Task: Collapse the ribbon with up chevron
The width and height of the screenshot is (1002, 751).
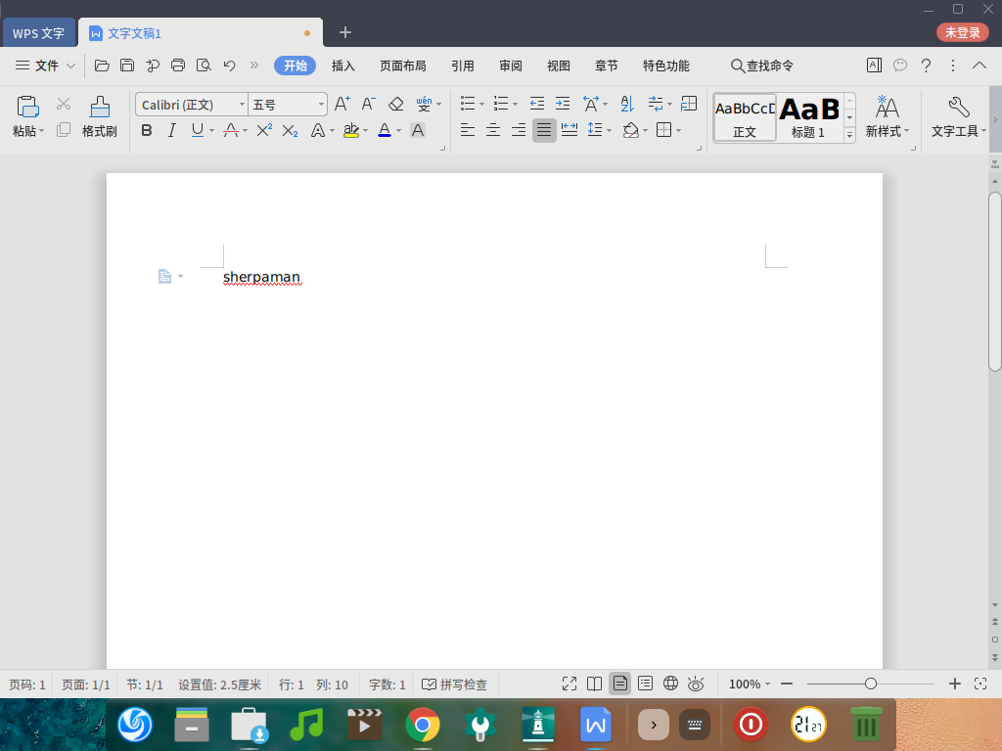Action: click(x=979, y=66)
